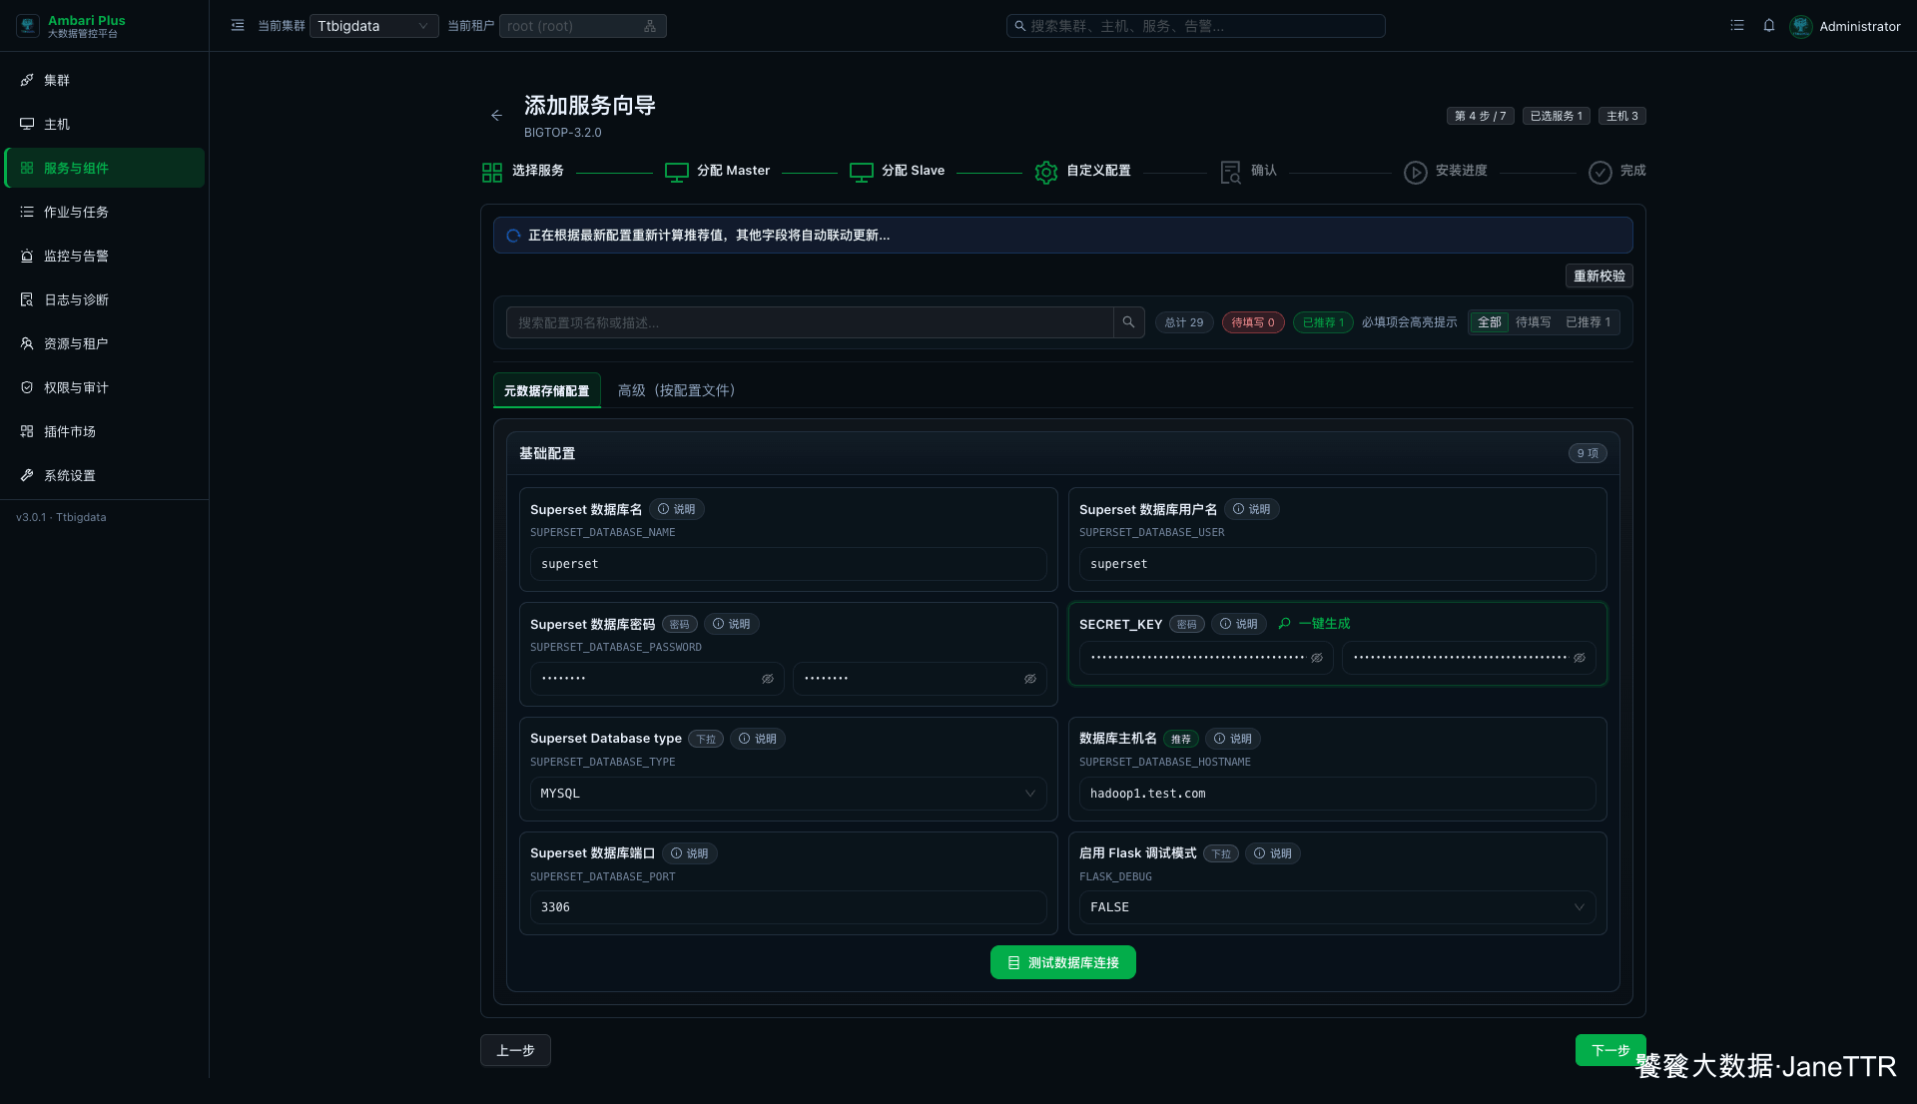Viewport: 1917px width, 1104px height.
Task: Toggle the sidebar collapse icon
Action: pyautogui.click(x=238, y=26)
